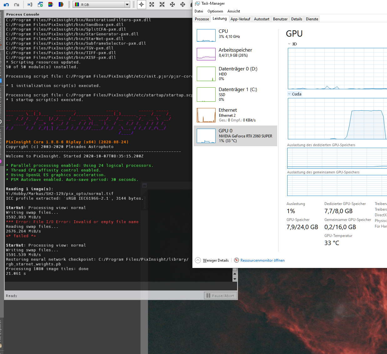Select the GPU 0 RTX 2060 SUPER entry
This screenshot has width=387, height=354.
tap(235, 136)
